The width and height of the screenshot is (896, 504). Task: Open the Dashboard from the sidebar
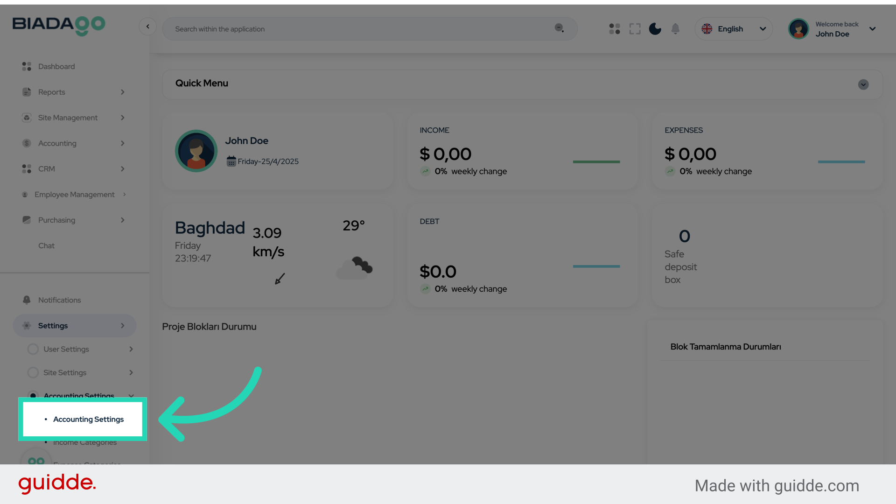pyautogui.click(x=56, y=66)
